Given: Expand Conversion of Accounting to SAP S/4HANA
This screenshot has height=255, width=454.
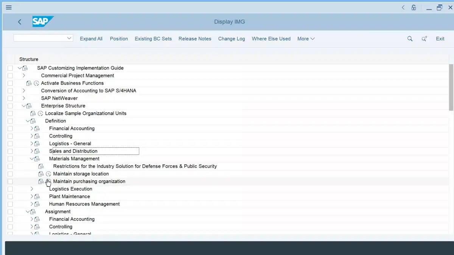Looking at the screenshot, I should coord(24,91).
